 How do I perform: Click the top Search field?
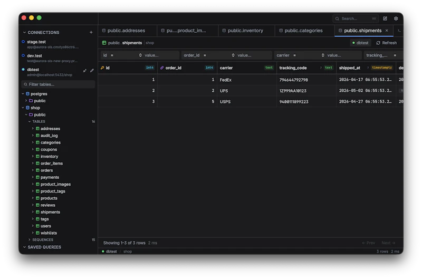356,19
